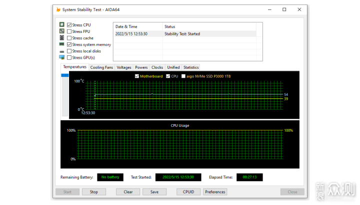Hide the Motherboard temperature graph line
Viewport: 360px width, 205px height.
coord(137,76)
